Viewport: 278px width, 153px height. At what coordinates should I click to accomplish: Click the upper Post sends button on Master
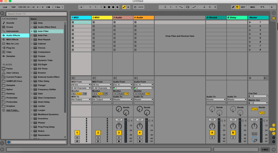coord(254,109)
